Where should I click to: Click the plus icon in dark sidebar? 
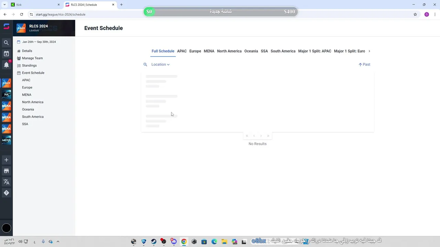[6, 160]
